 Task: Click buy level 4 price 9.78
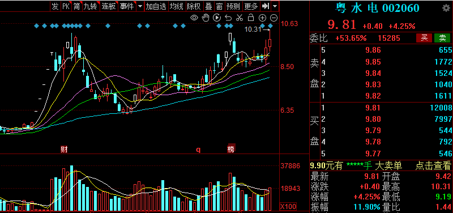click(x=373, y=142)
